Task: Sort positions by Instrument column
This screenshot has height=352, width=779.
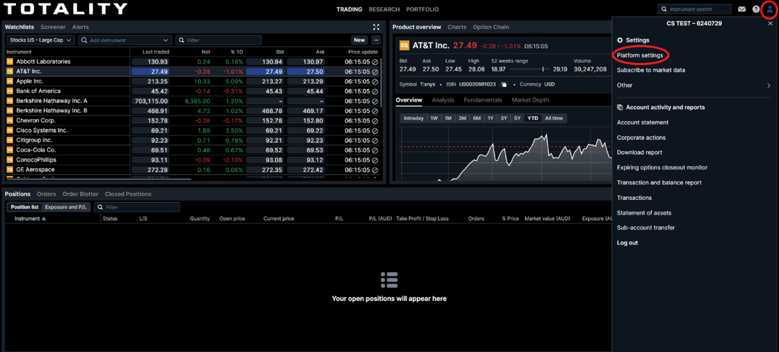Action: click(x=30, y=218)
